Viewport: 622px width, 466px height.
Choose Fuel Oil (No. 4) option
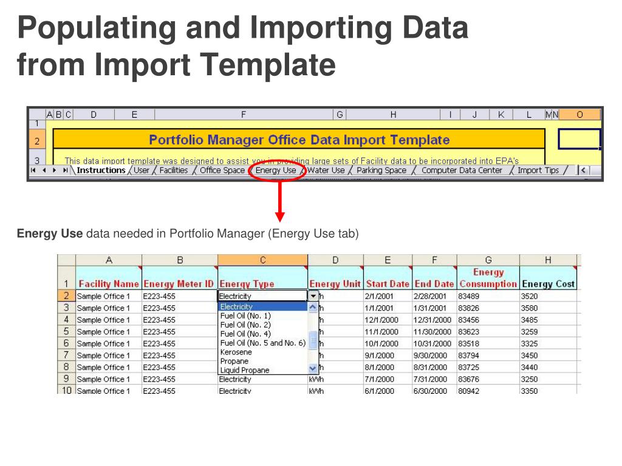point(262,334)
